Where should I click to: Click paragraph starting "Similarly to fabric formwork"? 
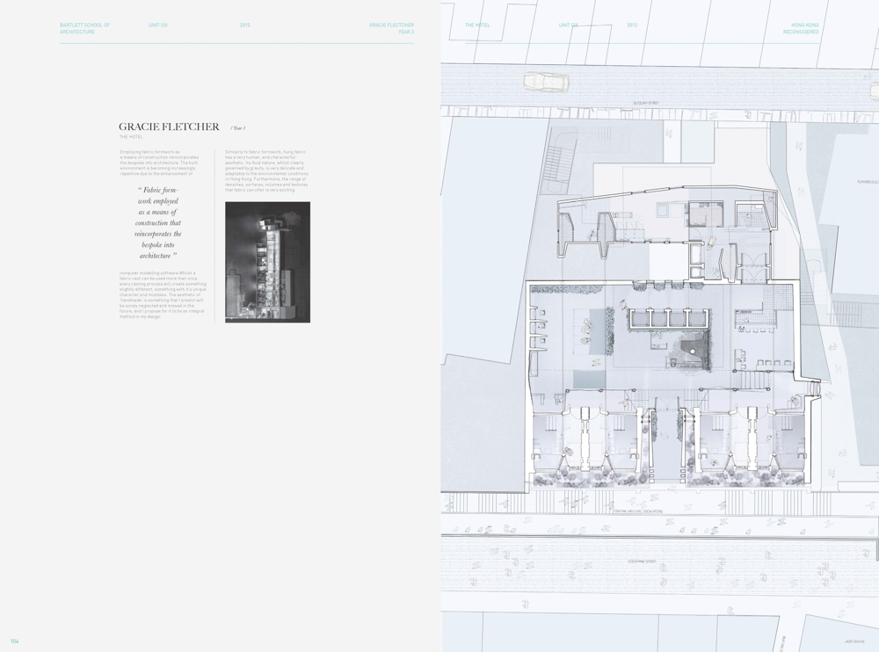tap(266, 171)
